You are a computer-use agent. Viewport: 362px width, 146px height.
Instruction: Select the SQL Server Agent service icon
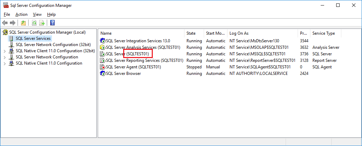(x=102, y=67)
